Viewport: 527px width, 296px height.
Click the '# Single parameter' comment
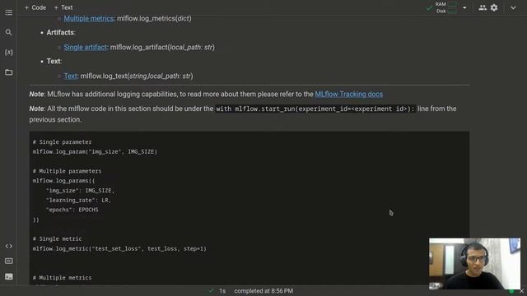click(63, 142)
